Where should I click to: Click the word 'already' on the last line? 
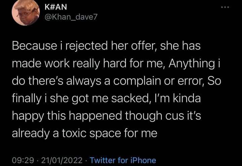click(x=31, y=134)
